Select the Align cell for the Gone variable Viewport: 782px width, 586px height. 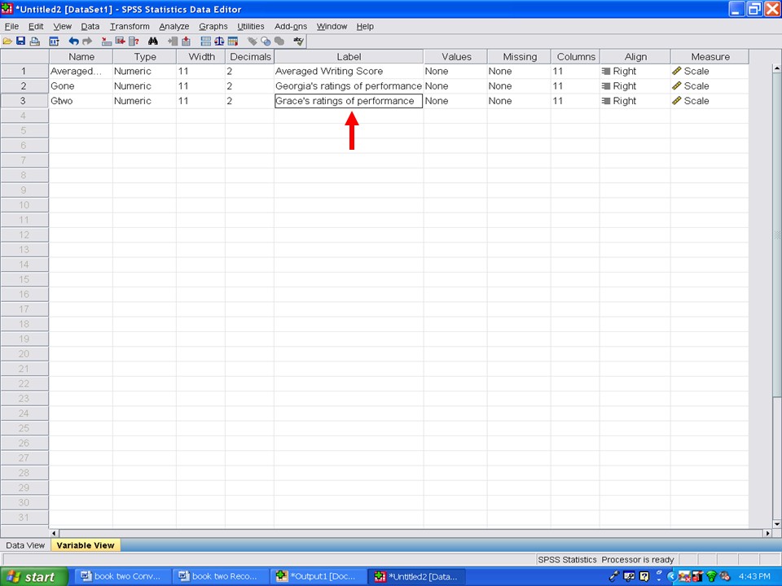tap(635, 86)
